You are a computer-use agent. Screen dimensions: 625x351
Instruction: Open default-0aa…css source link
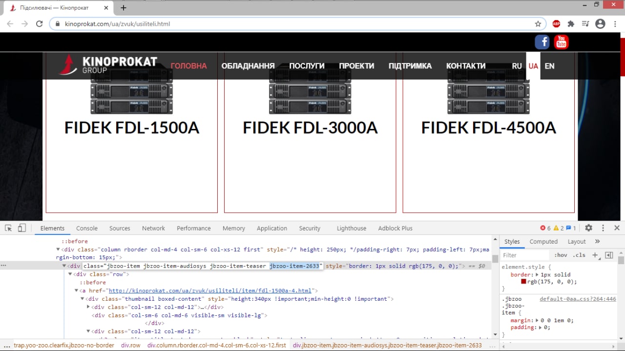[578, 299]
